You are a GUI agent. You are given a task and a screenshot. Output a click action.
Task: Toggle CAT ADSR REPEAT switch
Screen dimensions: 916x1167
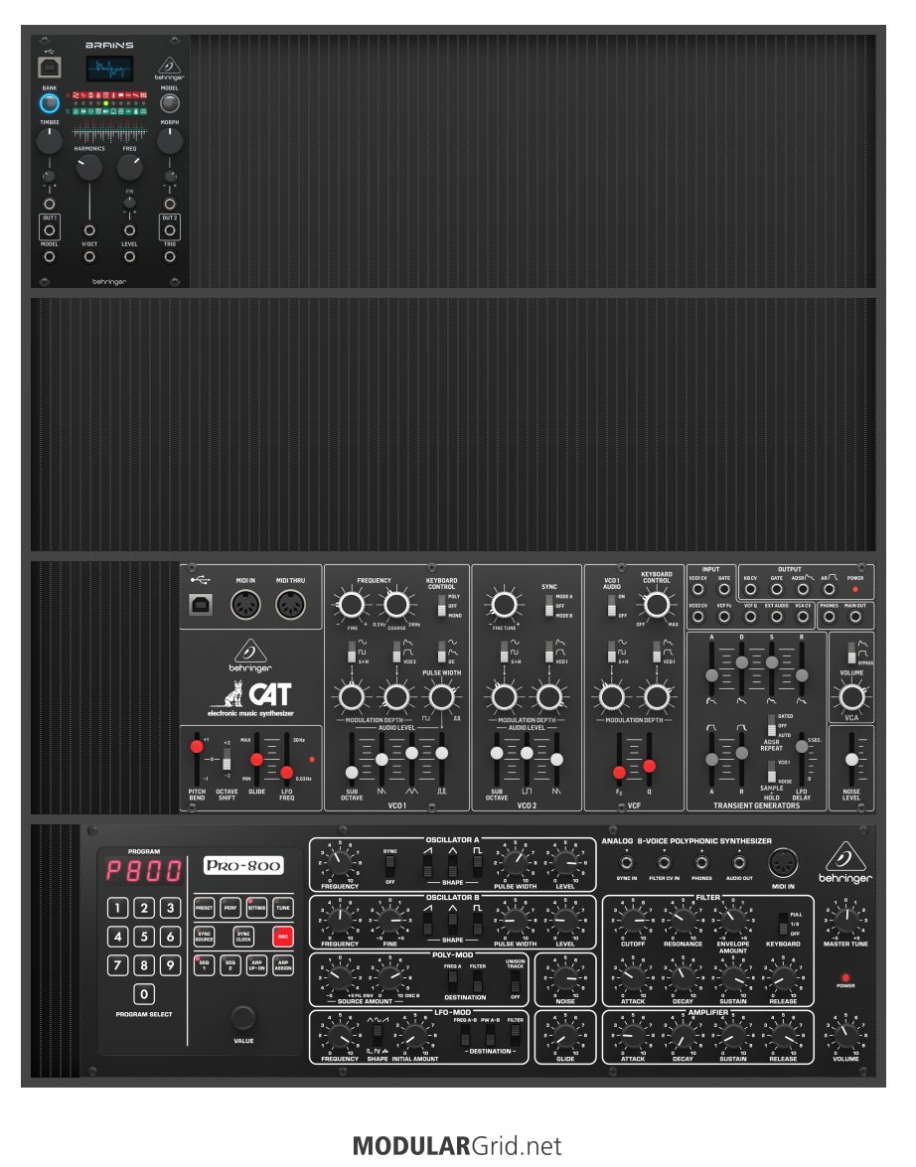coord(772,726)
